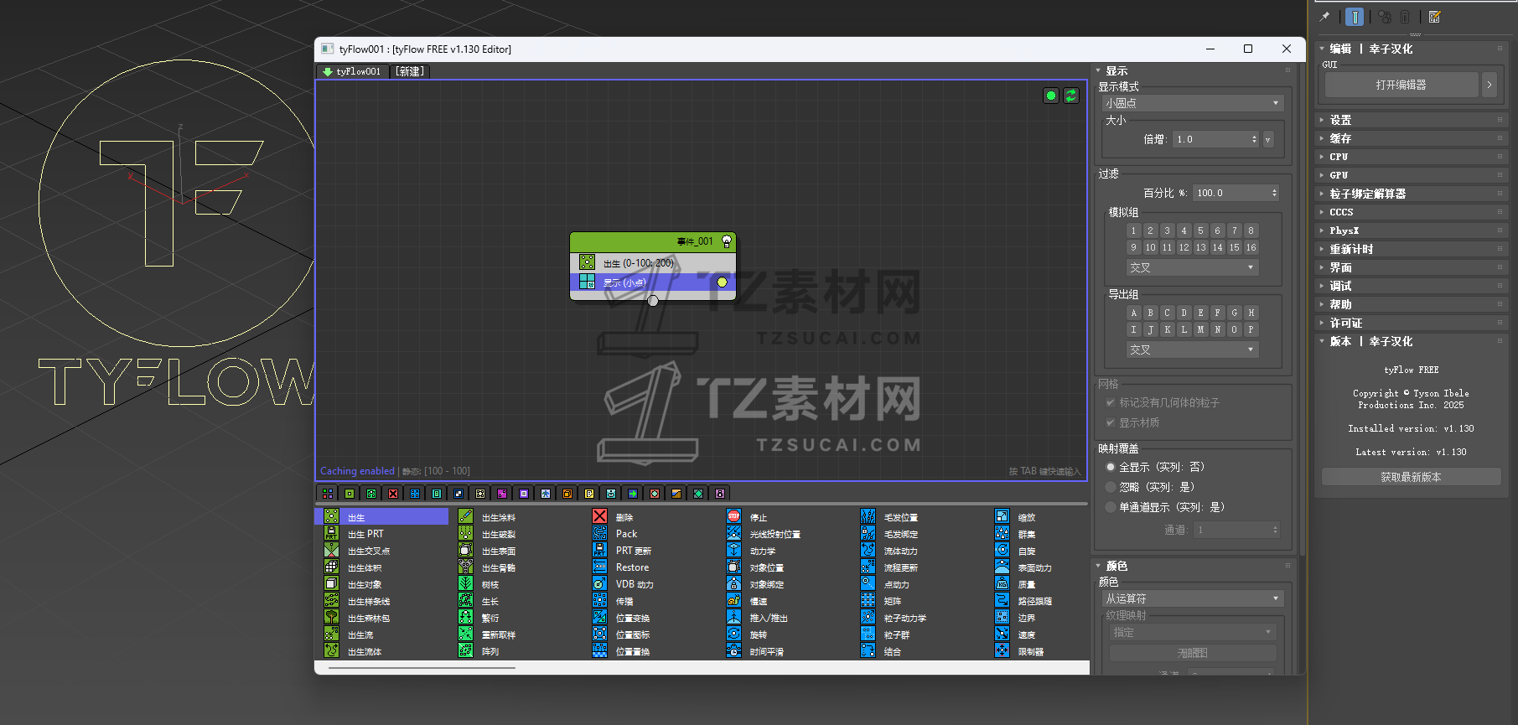Select the 旋转 operator icon
Image resolution: width=1518 pixels, height=725 pixels.
tap(734, 634)
